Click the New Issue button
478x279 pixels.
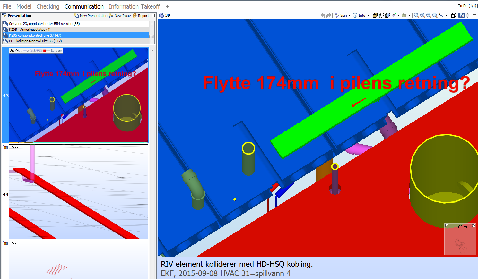point(120,16)
